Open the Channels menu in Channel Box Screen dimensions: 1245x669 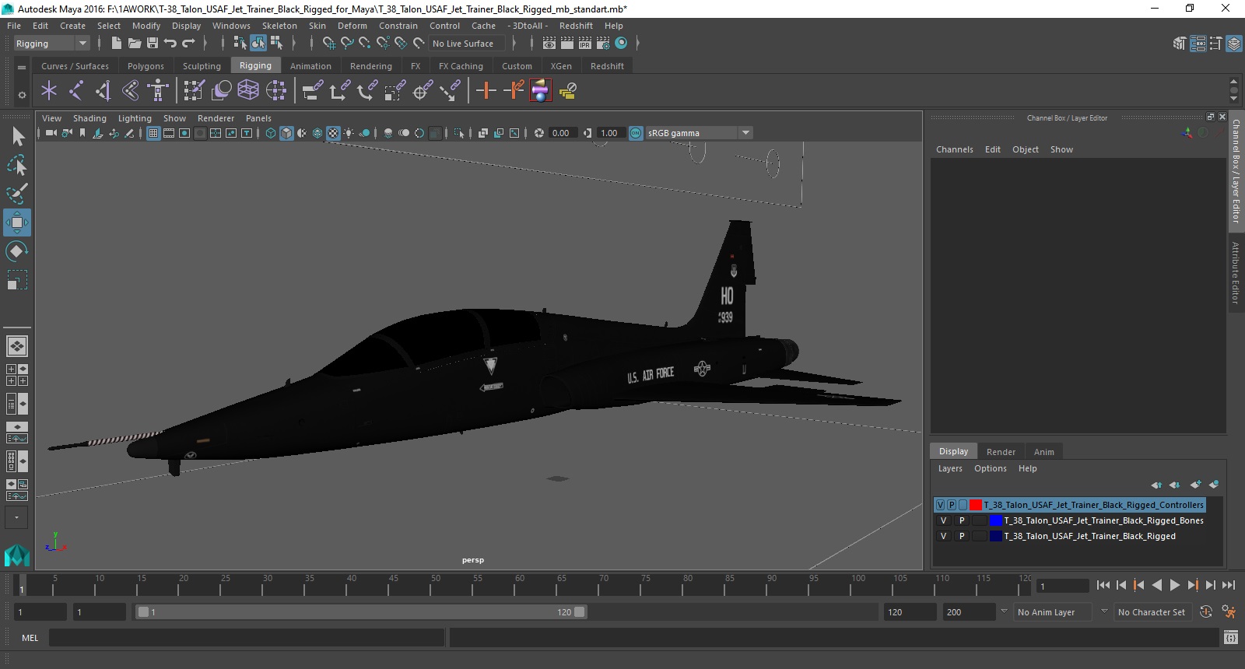[954, 149]
